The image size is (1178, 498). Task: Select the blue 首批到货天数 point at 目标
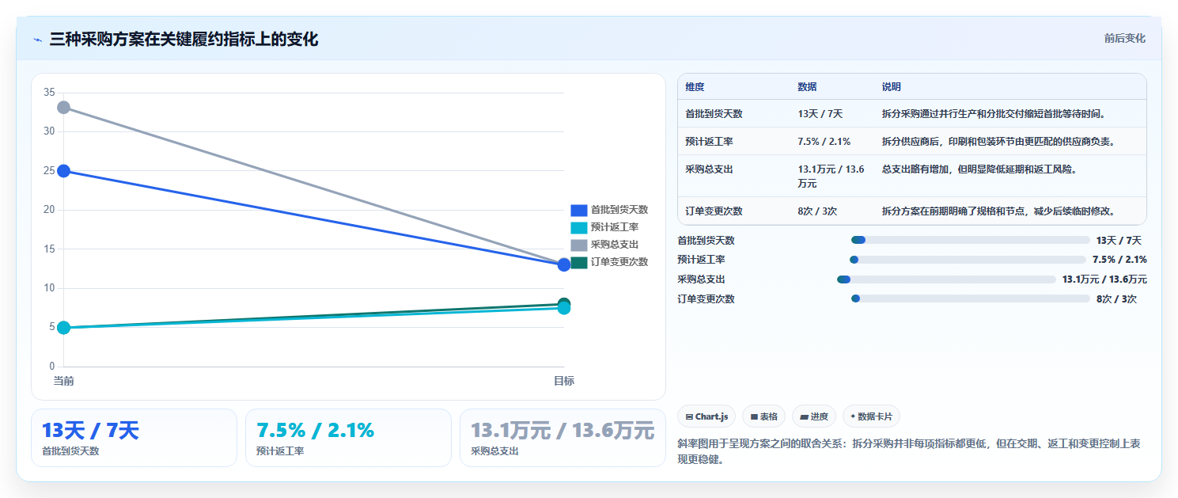click(x=564, y=264)
